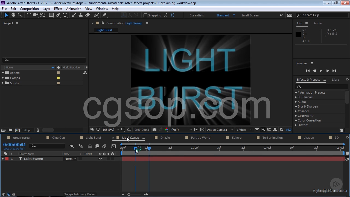Open the Composition menu

coord(29,9)
